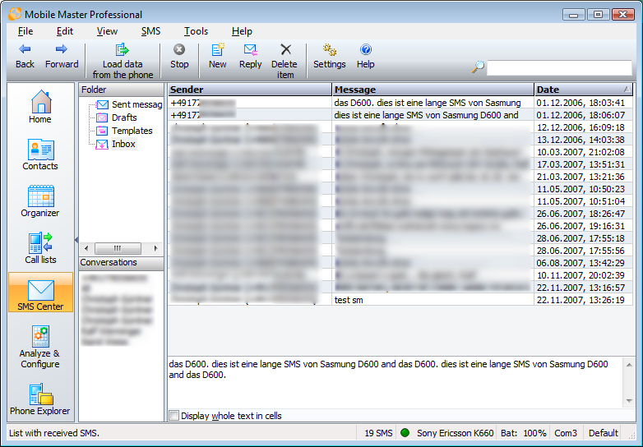Collapse the left panel with splitter arrow
Viewport: 643px width, 447px height.
pyautogui.click(x=76, y=240)
